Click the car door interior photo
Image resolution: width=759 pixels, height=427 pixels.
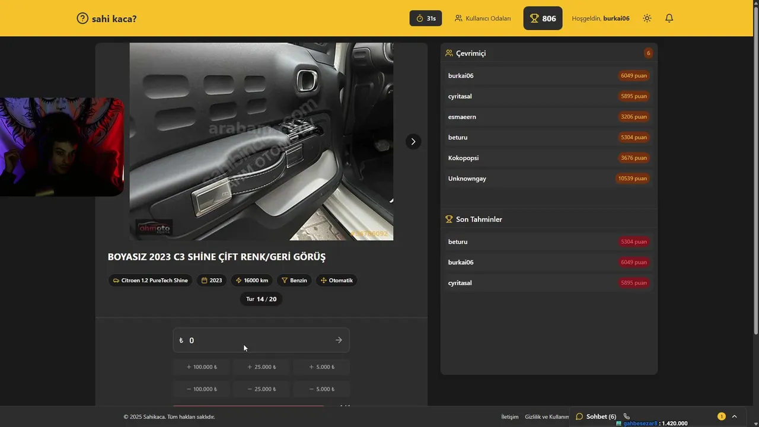point(261,141)
